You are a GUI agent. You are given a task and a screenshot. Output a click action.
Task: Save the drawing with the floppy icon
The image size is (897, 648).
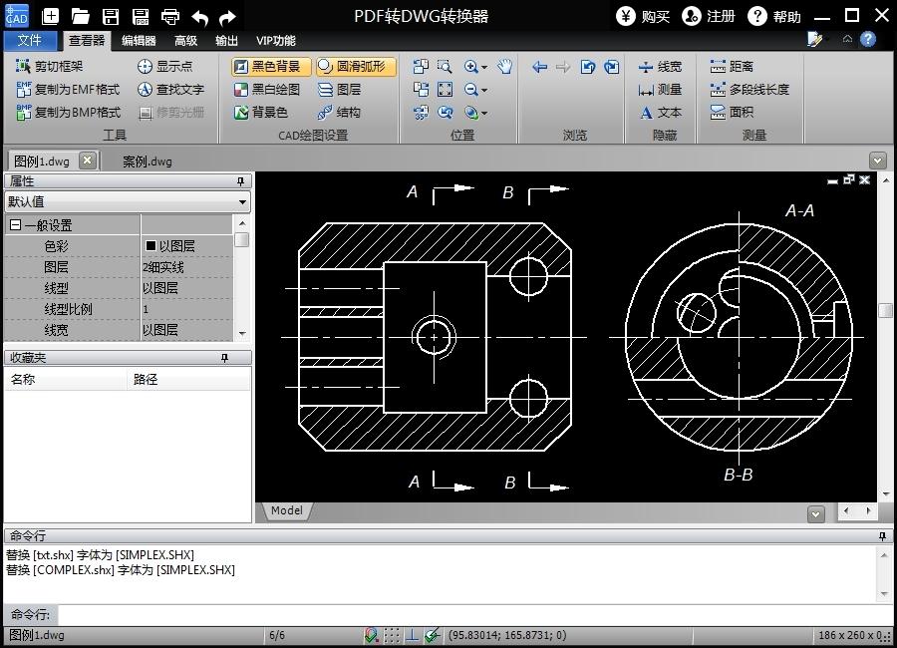[x=111, y=17]
